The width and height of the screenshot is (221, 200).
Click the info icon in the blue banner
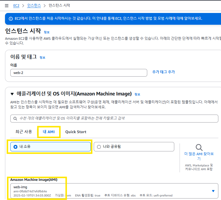coord(11,19)
